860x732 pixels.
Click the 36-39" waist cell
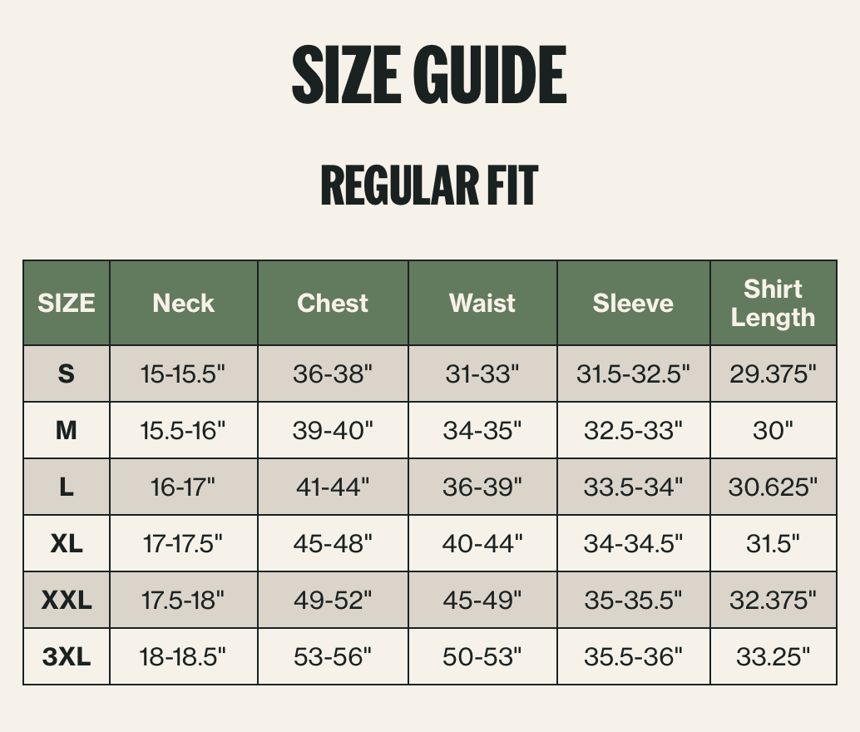pos(482,487)
